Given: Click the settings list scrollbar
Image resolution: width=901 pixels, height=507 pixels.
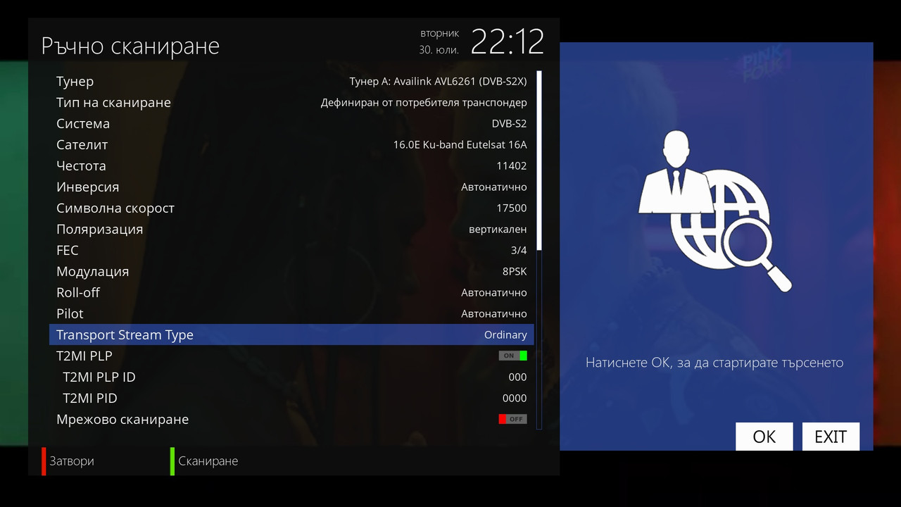Looking at the screenshot, I should [x=539, y=250].
